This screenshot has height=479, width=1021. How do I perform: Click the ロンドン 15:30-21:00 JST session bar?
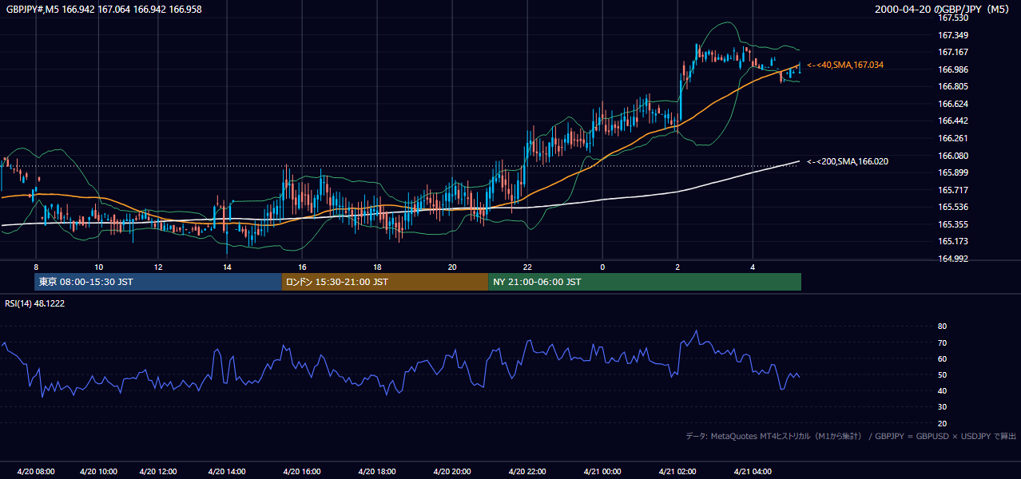[385, 282]
